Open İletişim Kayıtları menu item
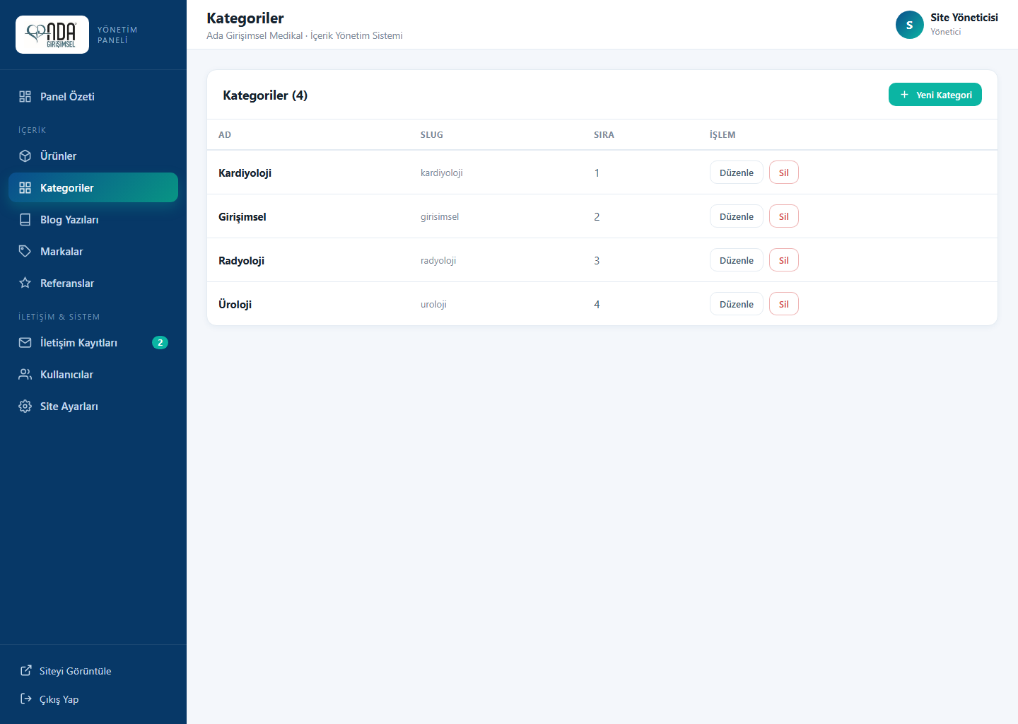This screenshot has width=1018, height=724. click(x=93, y=343)
